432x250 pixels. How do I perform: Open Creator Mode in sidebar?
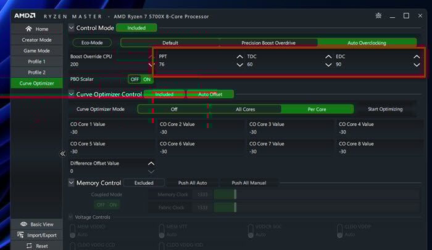pos(36,39)
